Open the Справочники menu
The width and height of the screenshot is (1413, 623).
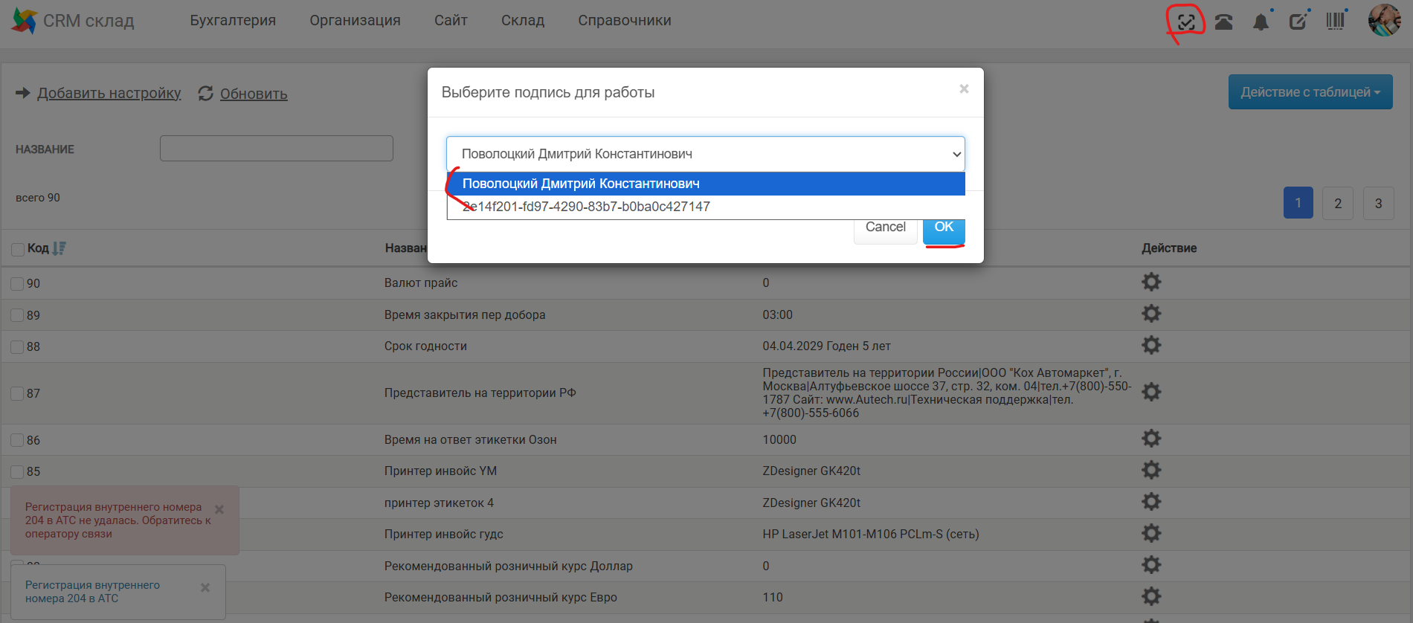tap(624, 21)
